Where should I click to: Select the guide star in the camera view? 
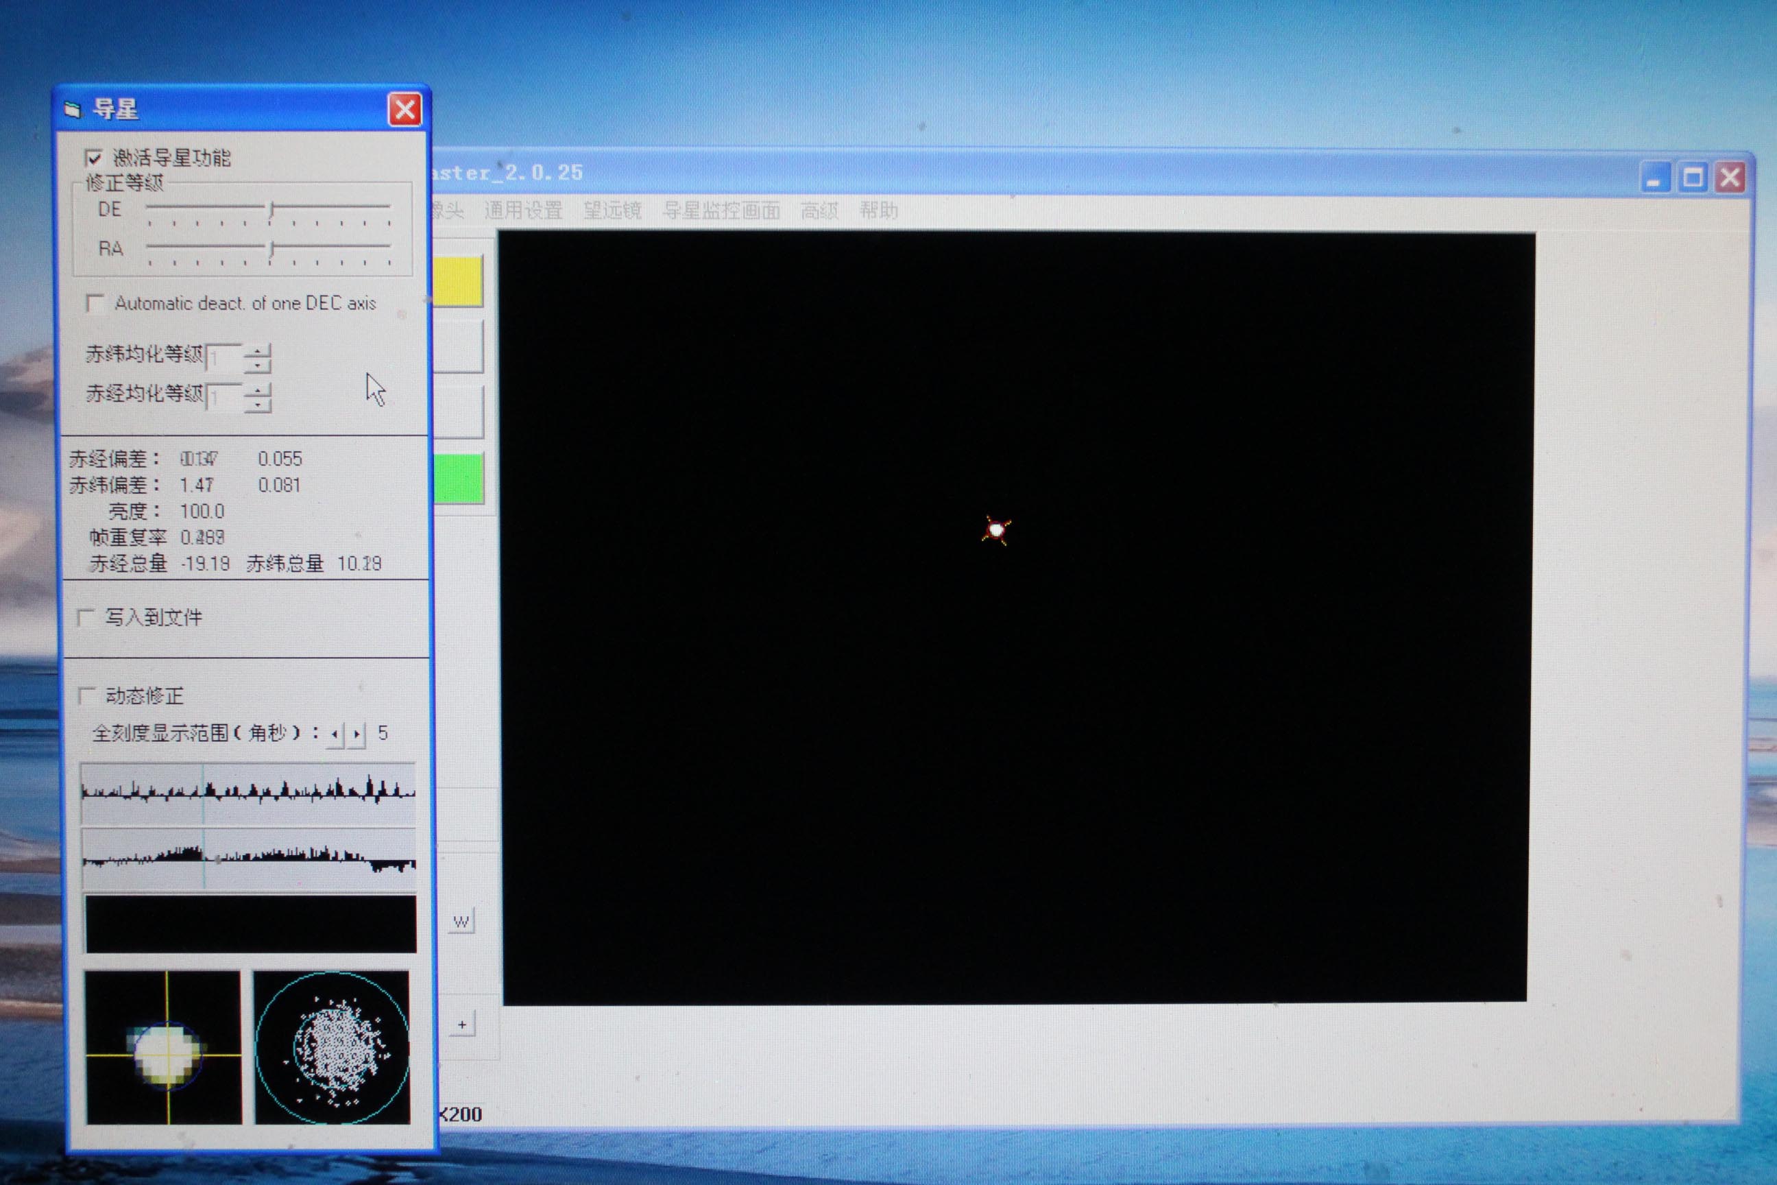(x=997, y=530)
